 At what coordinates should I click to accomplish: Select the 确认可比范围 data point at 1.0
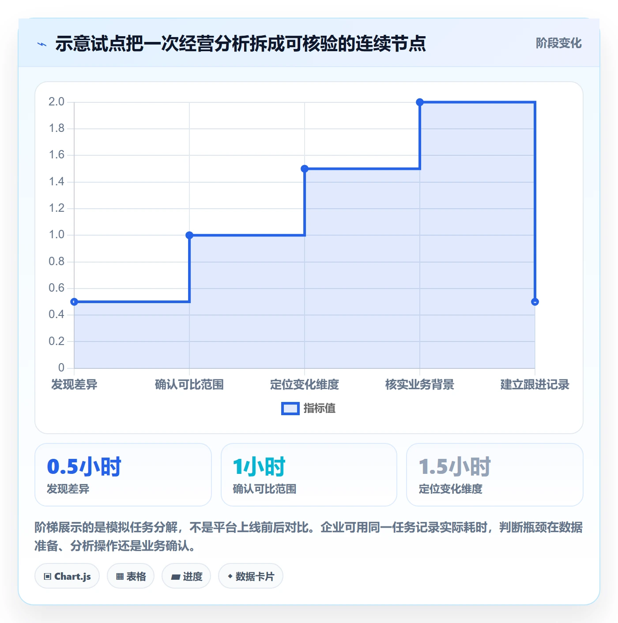[x=189, y=235]
